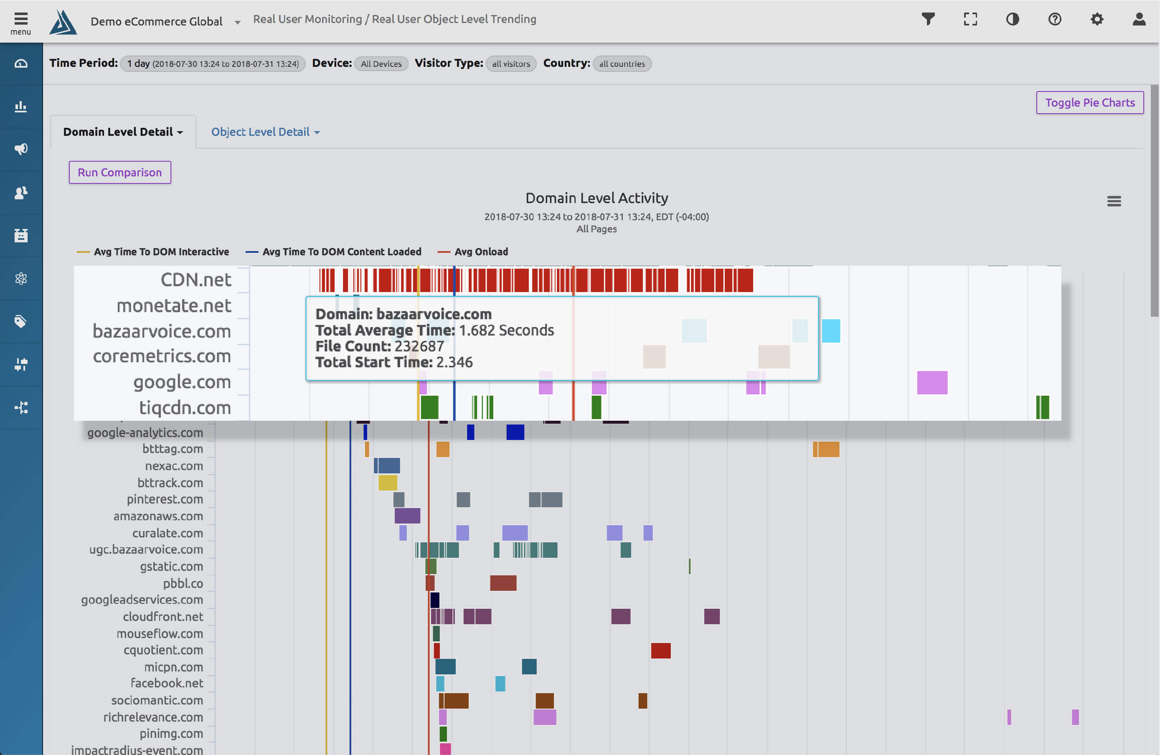Expand the Demo eCommerce Global selector

pos(237,21)
